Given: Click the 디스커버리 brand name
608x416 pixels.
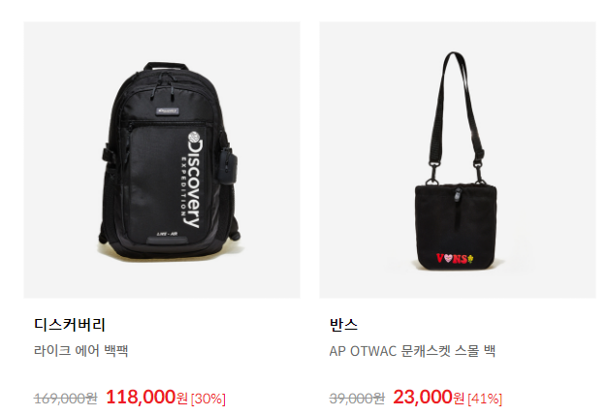Looking at the screenshot, I should (x=70, y=325).
